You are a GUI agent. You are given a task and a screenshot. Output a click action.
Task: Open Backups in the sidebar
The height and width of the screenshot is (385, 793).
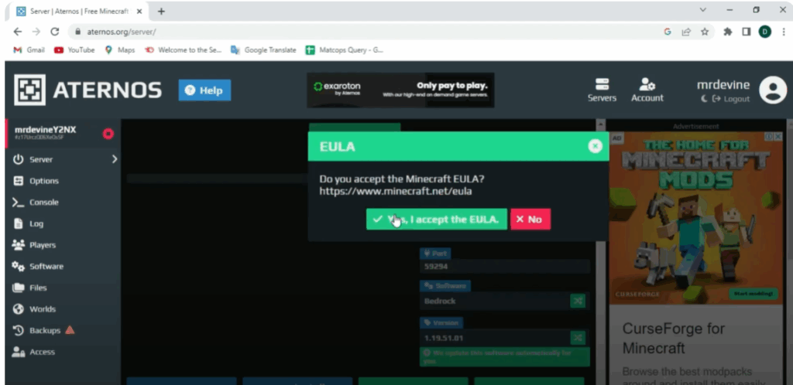pos(44,330)
